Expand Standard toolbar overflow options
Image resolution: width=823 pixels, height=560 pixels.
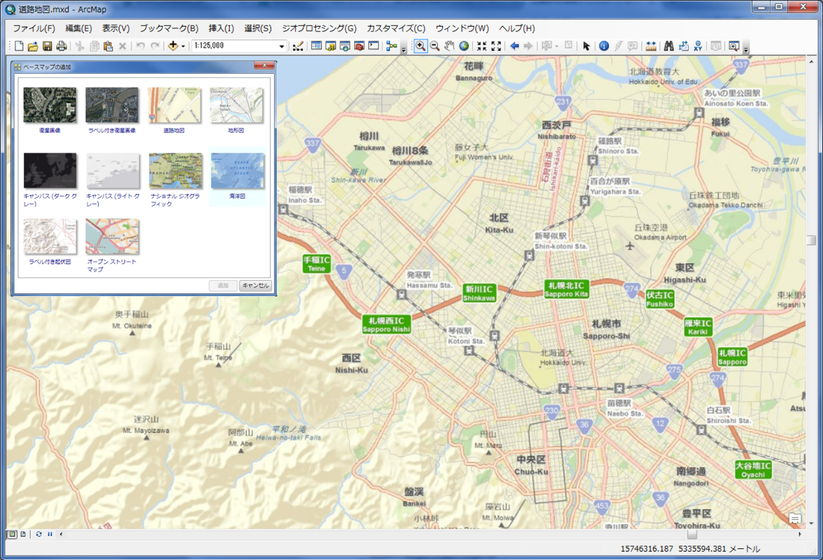[404, 49]
